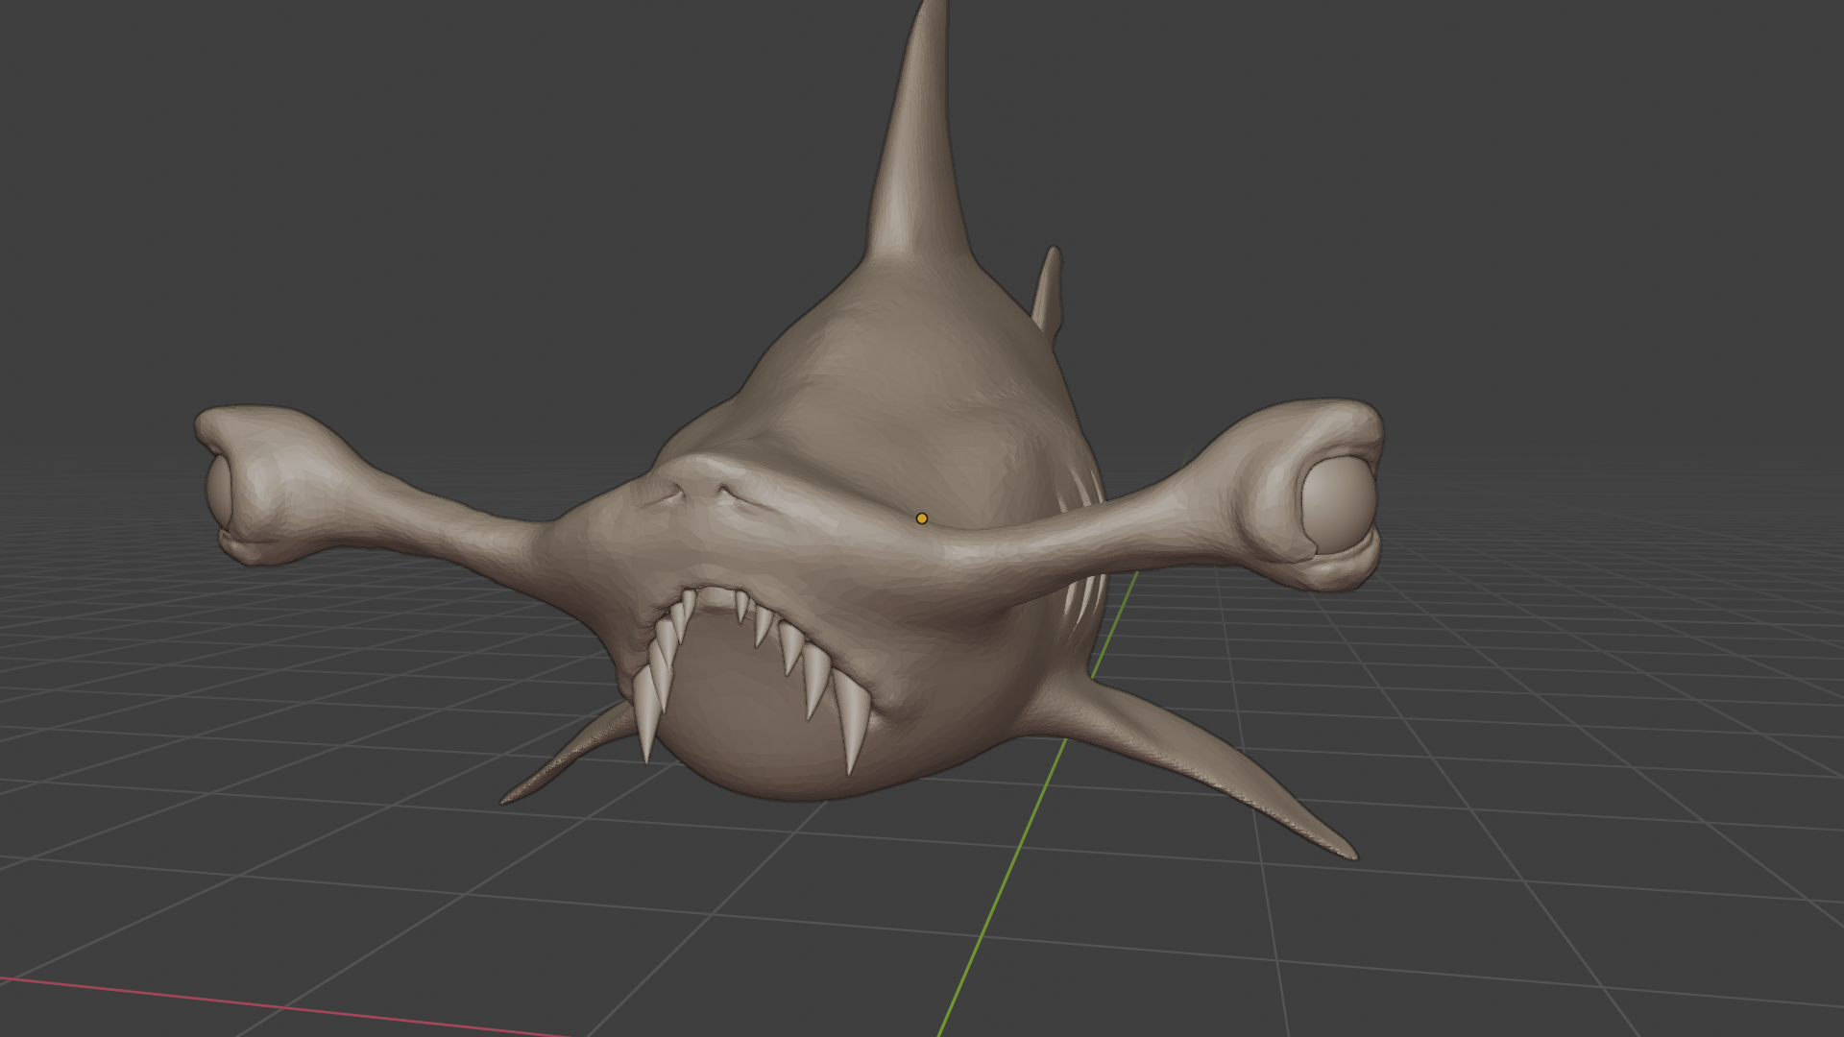Click the orange object origin dot
The width and height of the screenshot is (1844, 1037).
(x=922, y=518)
